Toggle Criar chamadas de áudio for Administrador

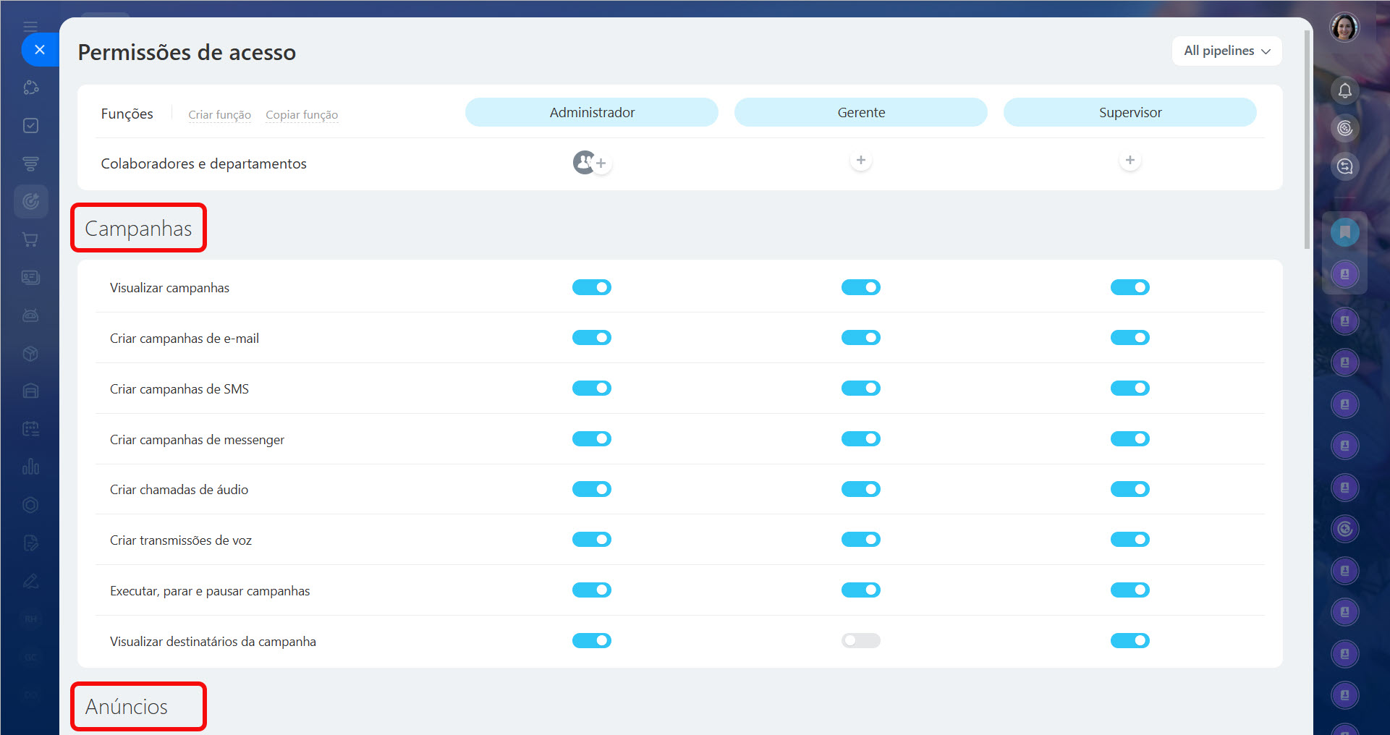pos(592,489)
